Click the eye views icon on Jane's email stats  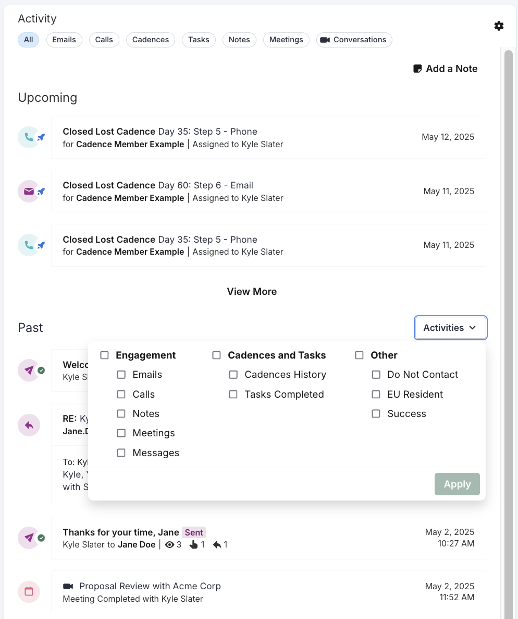[x=169, y=544]
